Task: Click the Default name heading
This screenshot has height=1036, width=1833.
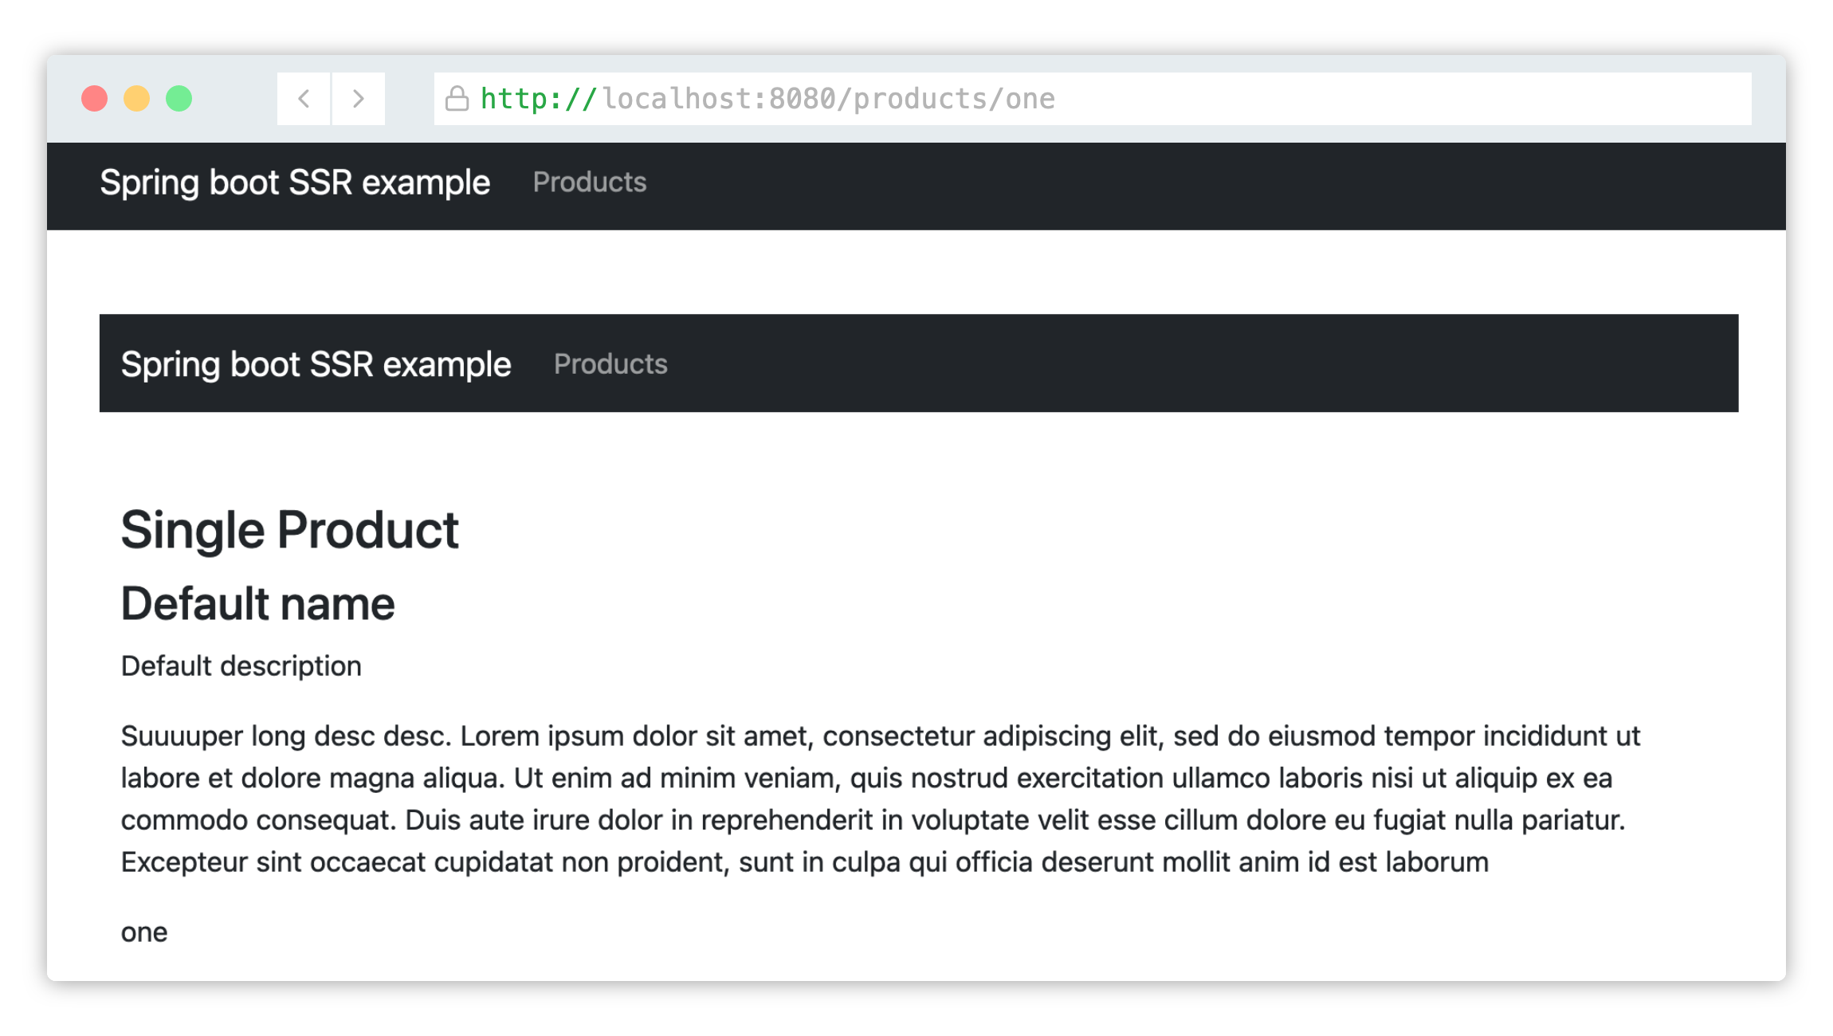Action: click(257, 603)
